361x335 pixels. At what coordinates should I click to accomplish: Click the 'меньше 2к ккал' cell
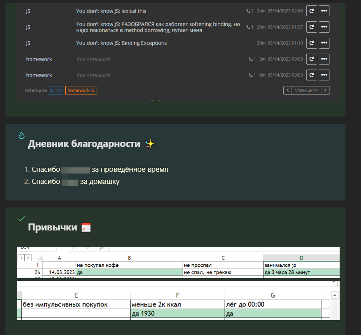(178, 304)
